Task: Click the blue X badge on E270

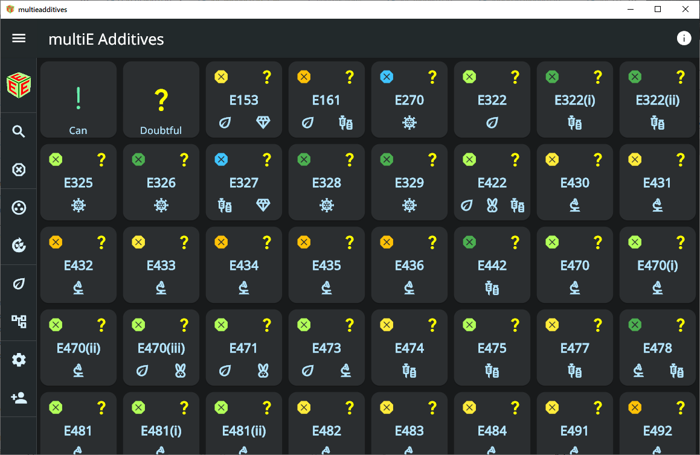Action: tap(387, 77)
